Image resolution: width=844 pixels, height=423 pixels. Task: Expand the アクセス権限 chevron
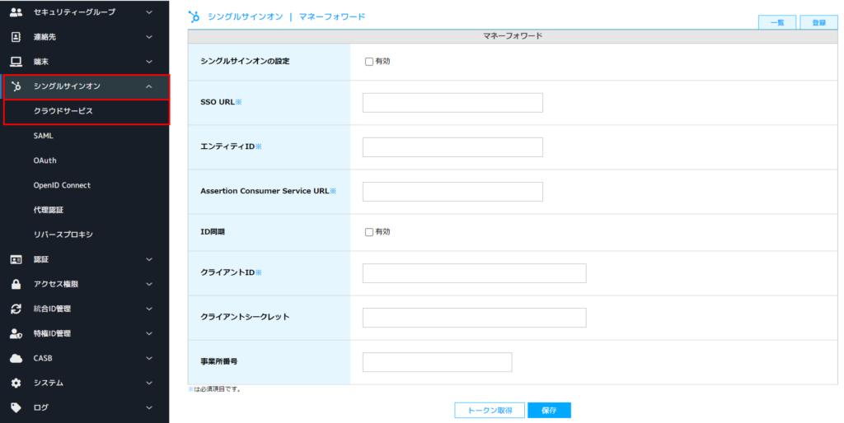pos(149,284)
